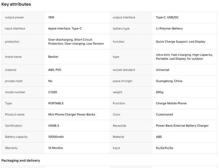Select the 250g weight value
Viewport: 219px width, 168px height.
(x=159, y=92)
